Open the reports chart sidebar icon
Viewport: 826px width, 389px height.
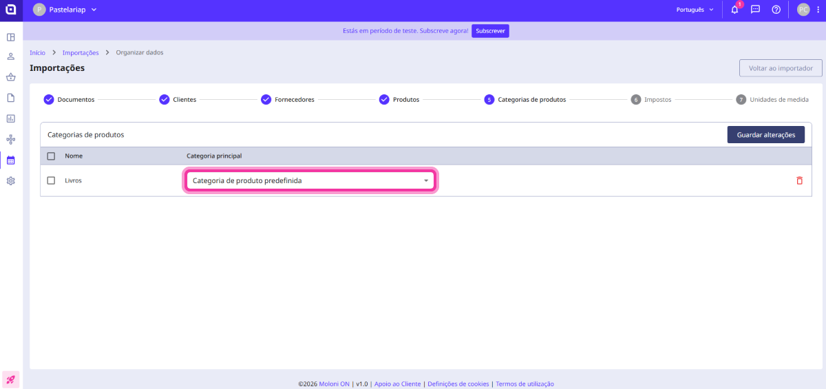[11, 118]
